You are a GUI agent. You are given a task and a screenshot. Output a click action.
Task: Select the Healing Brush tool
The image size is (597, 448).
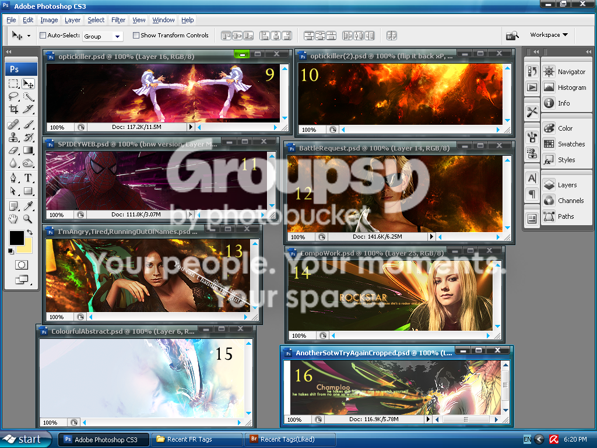coord(13,124)
